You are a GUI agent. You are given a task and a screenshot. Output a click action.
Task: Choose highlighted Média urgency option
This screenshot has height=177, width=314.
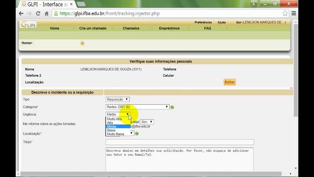pyautogui.click(x=118, y=126)
